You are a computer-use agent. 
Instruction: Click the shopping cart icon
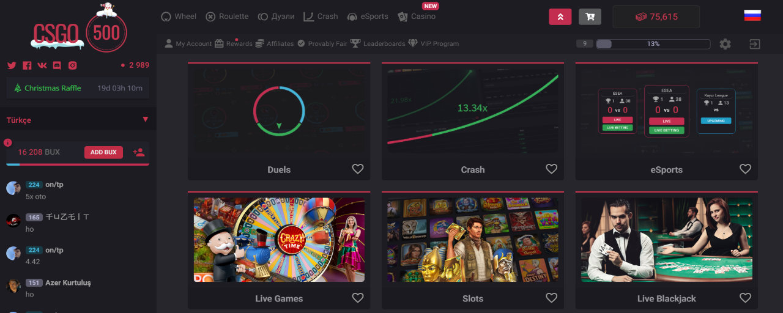[x=590, y=17]
